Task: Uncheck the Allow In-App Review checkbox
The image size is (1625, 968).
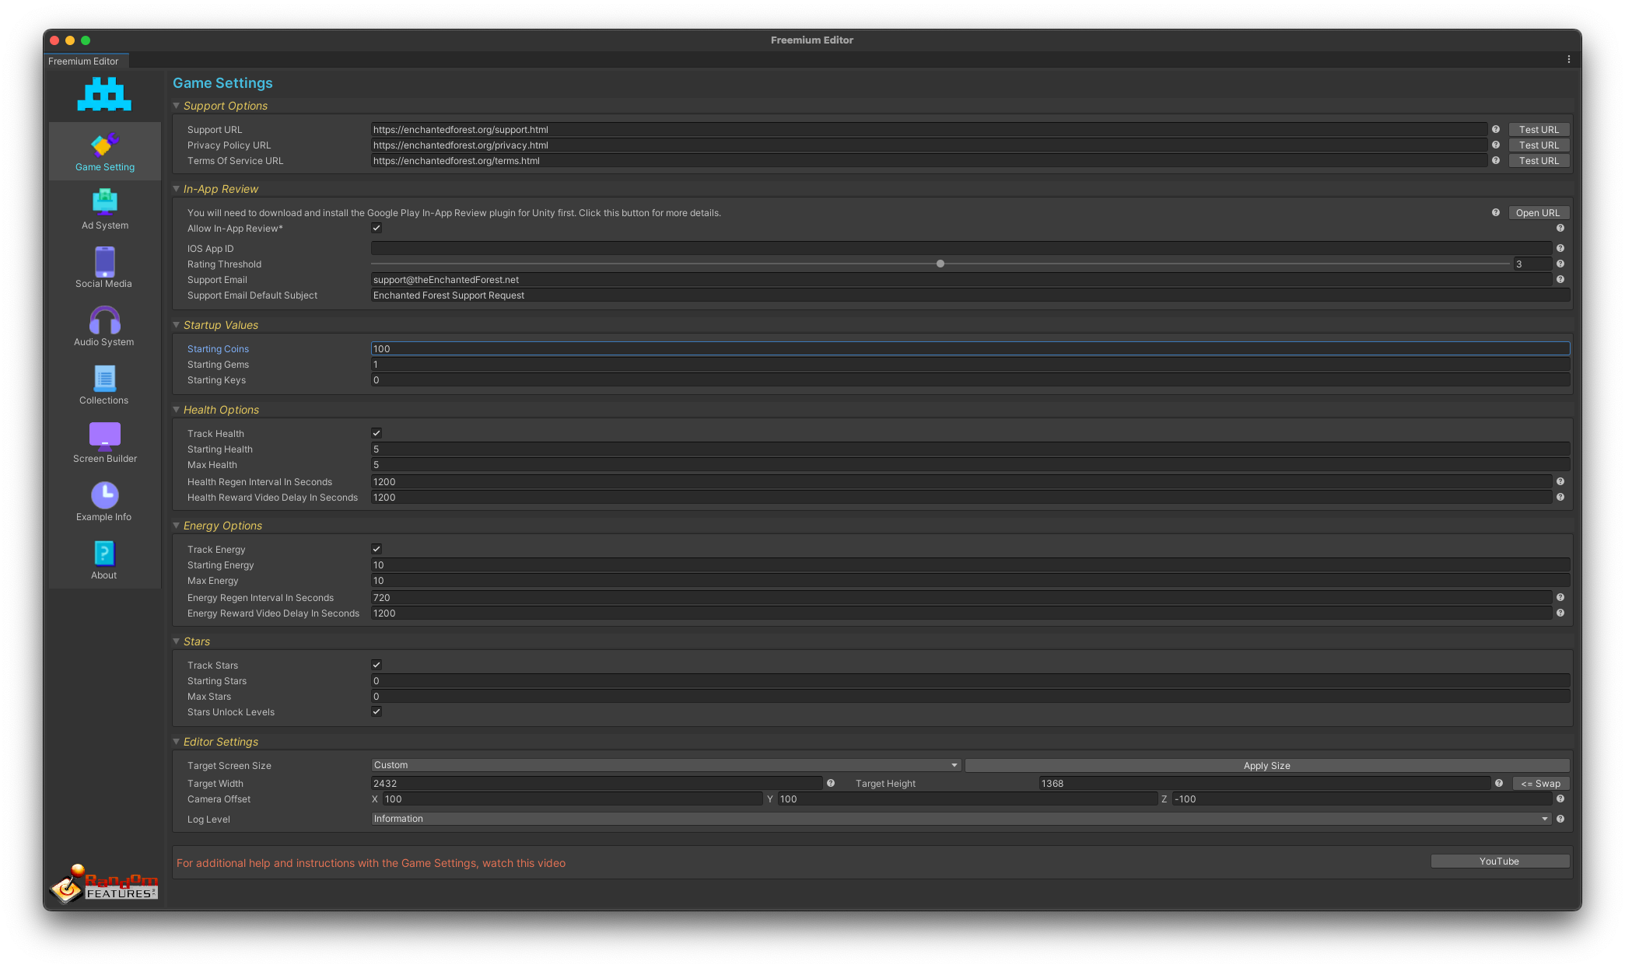Action: [x=376, y=228]
